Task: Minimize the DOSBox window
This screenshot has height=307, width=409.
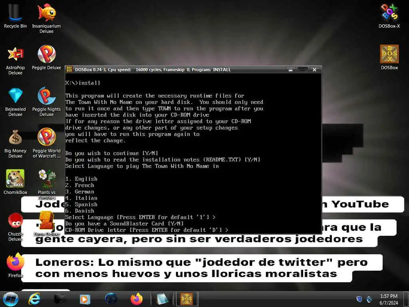Action: 291,70
